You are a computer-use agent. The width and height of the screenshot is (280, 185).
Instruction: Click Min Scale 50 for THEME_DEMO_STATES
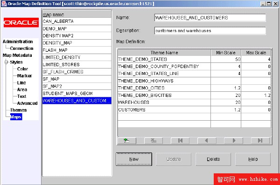(x=226, y=59)
